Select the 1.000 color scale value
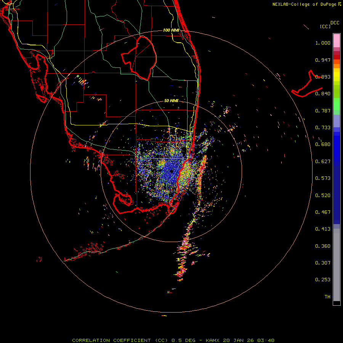This screenshot has height=343, width=343. 323,43
